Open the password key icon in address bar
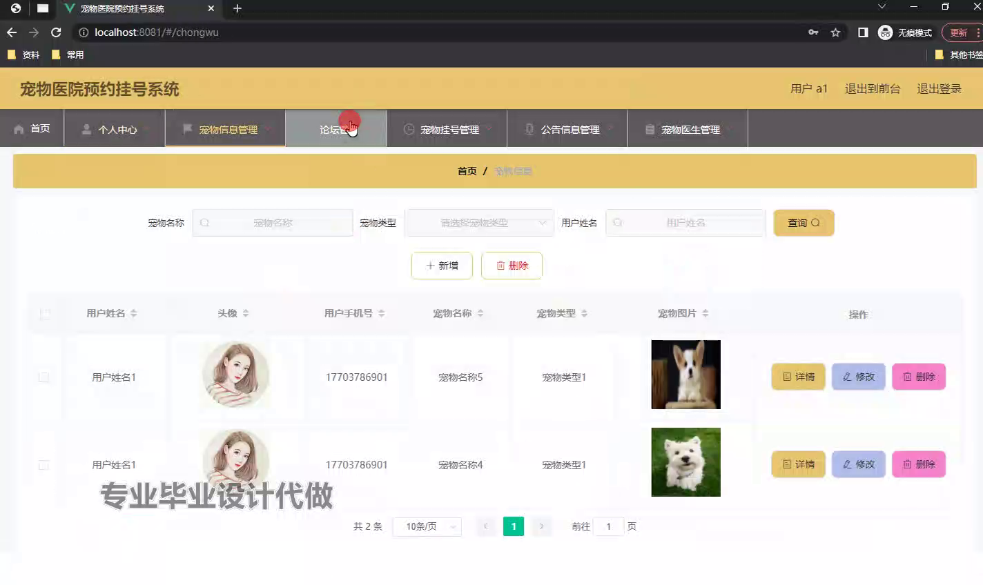Image resolution: width=983 pixels, height=585 pixels. tap(813, 32)
